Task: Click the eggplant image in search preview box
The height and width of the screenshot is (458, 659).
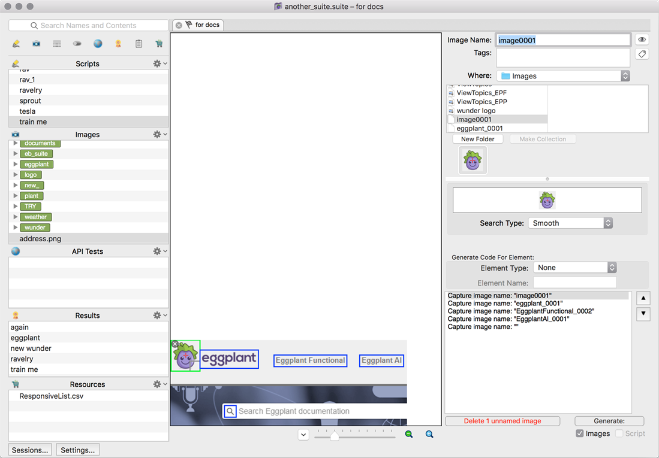Action: 547,200
